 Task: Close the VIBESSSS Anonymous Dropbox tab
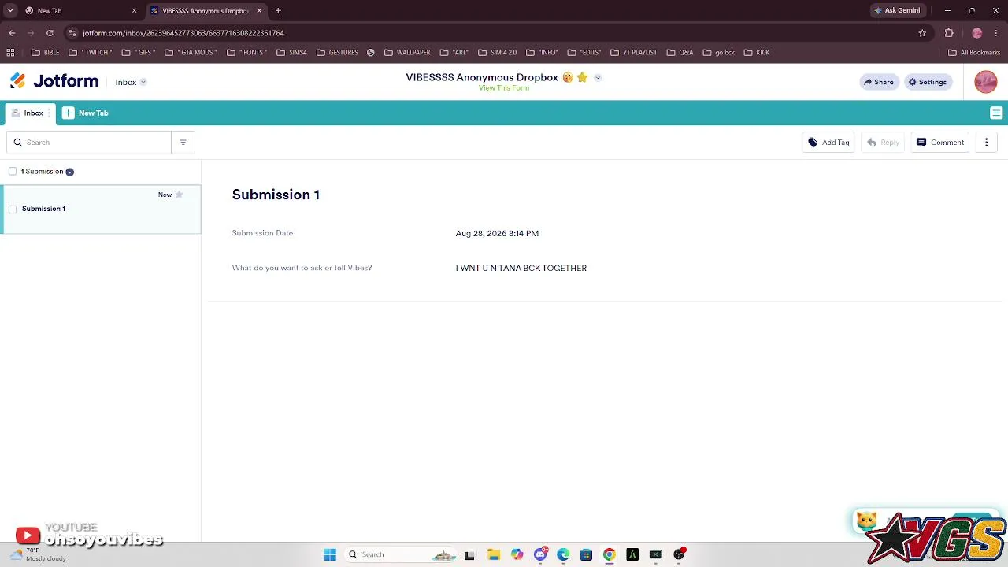tap(259, 11)
